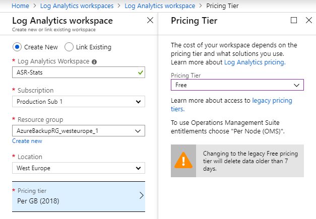Image resolution: width=316 pixels, height=219 pixels.
Task: Open the Location dropdown showing West Europe
Action: coord(79,168)
